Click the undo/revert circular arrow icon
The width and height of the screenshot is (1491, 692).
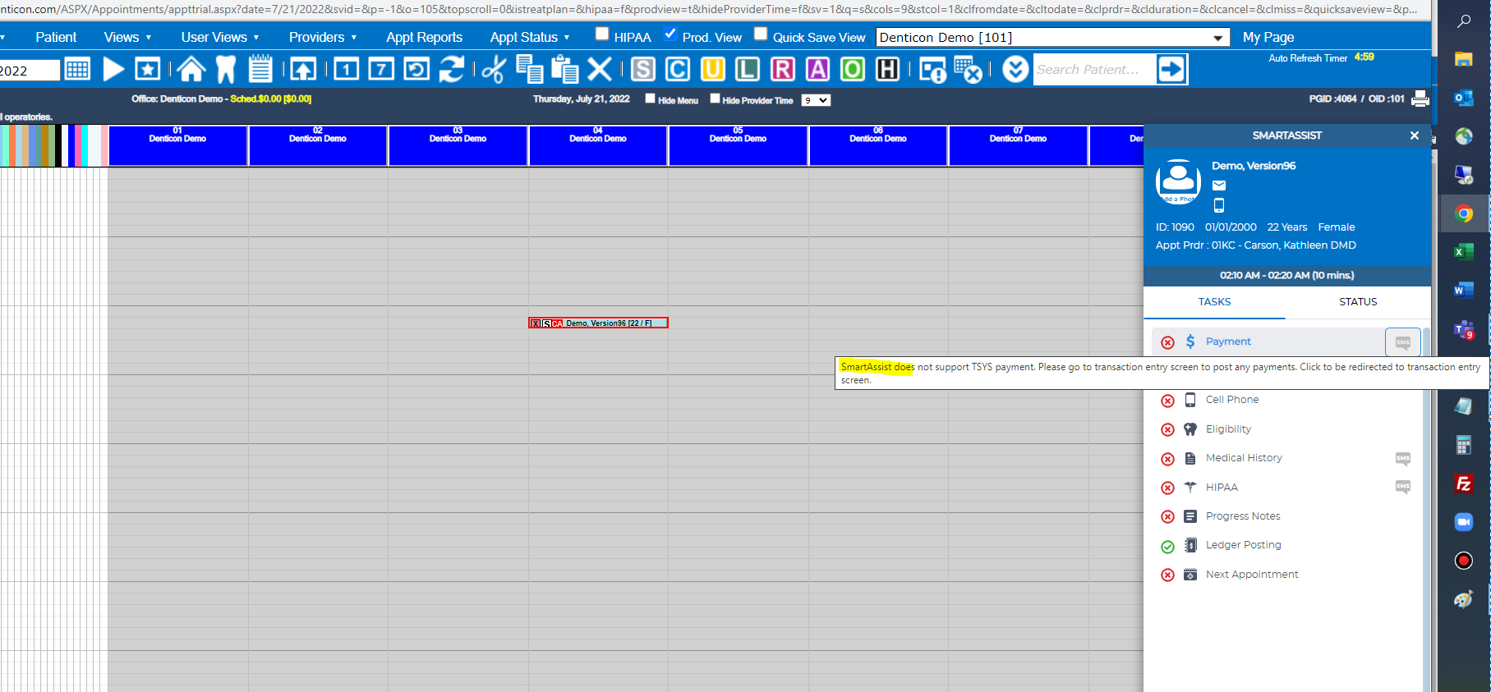click(416, 70)
